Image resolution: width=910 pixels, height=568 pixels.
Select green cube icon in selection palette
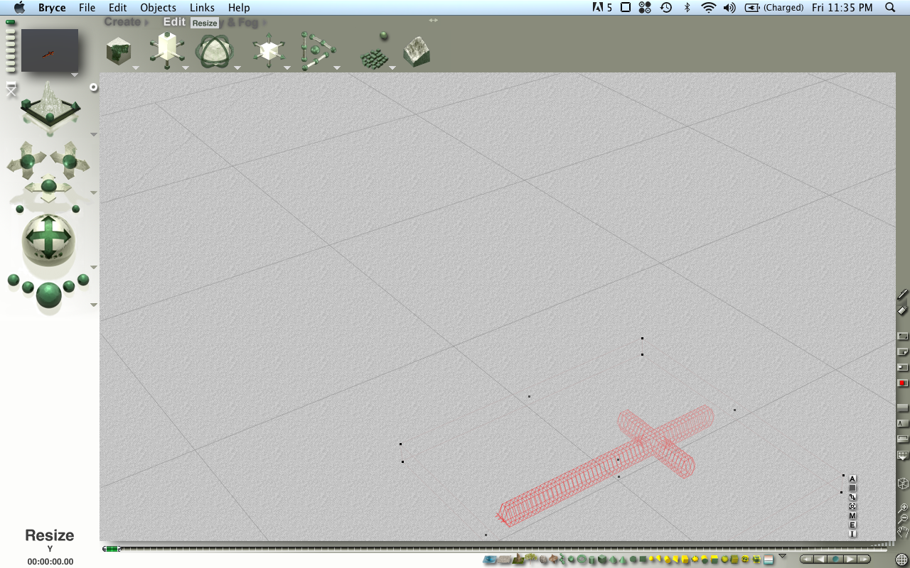602,560
